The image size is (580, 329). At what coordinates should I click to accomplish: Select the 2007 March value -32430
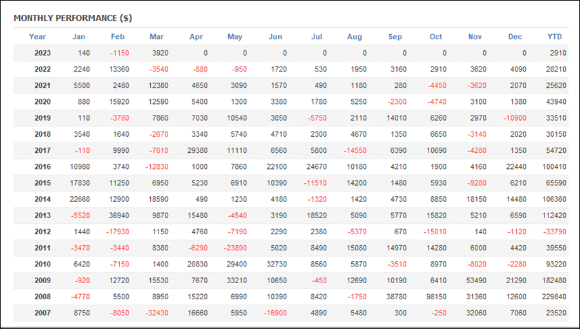click(157, 313)
